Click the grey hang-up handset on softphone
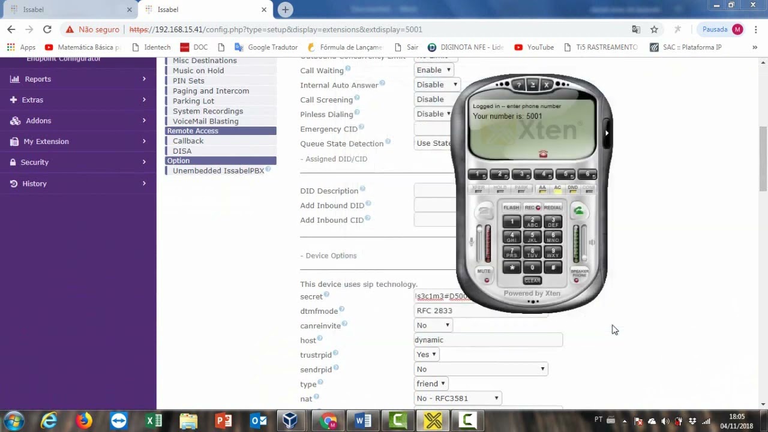This screenshot has height=432, width=768. (485, 211)
